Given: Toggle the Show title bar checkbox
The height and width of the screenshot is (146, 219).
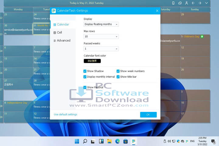Looking at the screenshot, I should click(118, 77).
